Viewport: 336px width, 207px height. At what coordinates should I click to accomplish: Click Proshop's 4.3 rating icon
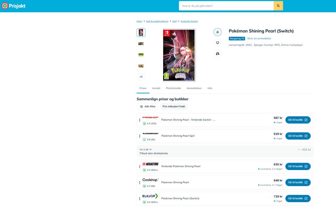click(145, 124)
